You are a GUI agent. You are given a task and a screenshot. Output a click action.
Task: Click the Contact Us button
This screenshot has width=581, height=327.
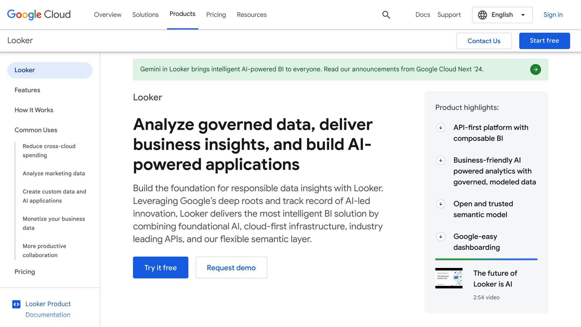[484, 41]
